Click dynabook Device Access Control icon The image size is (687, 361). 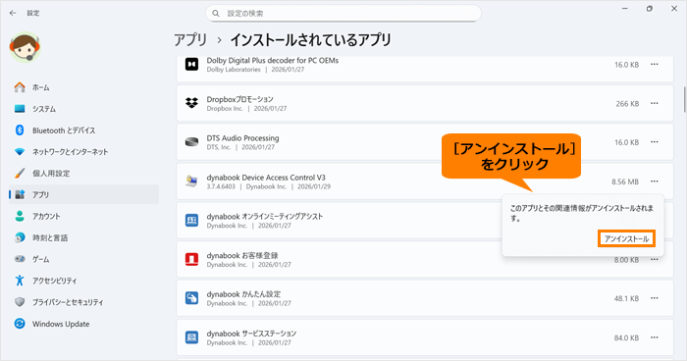tap(191, 180)
